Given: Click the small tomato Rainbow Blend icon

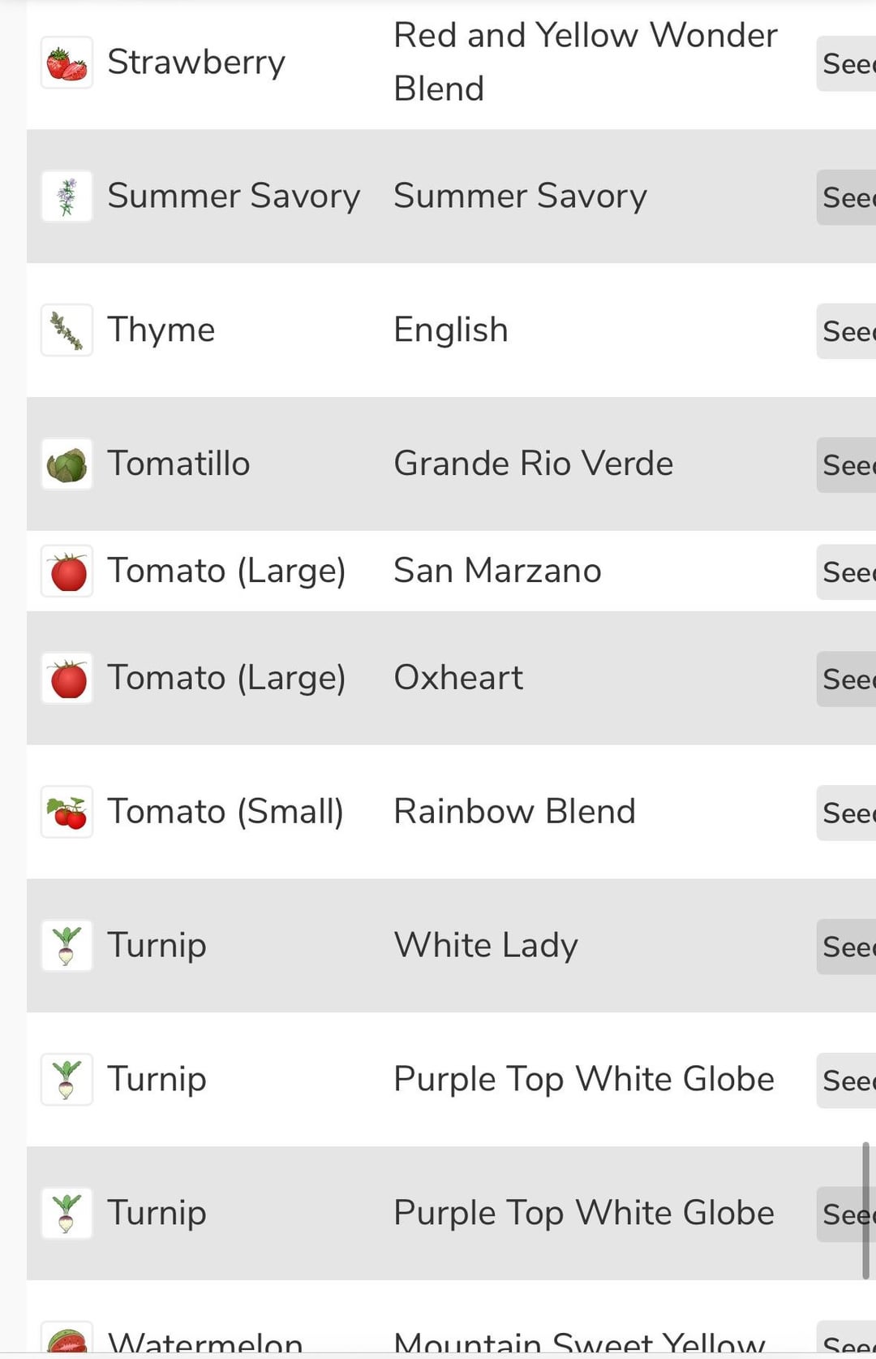Looking at the screenshot, I should (67, 812).
